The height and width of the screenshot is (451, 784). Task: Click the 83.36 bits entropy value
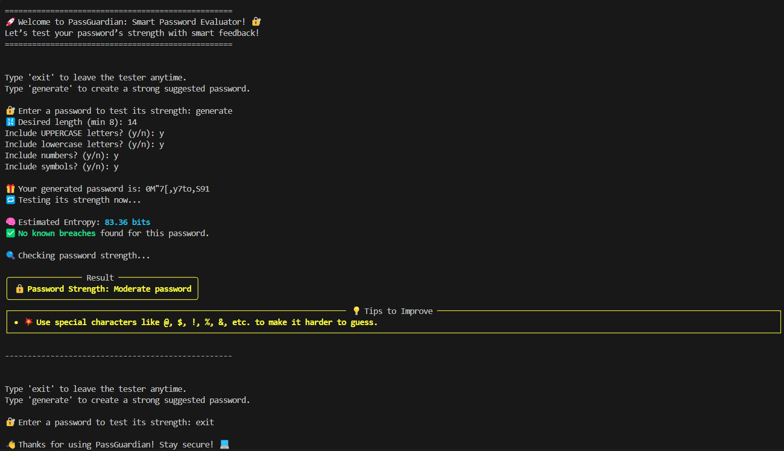tap(127, 222)
